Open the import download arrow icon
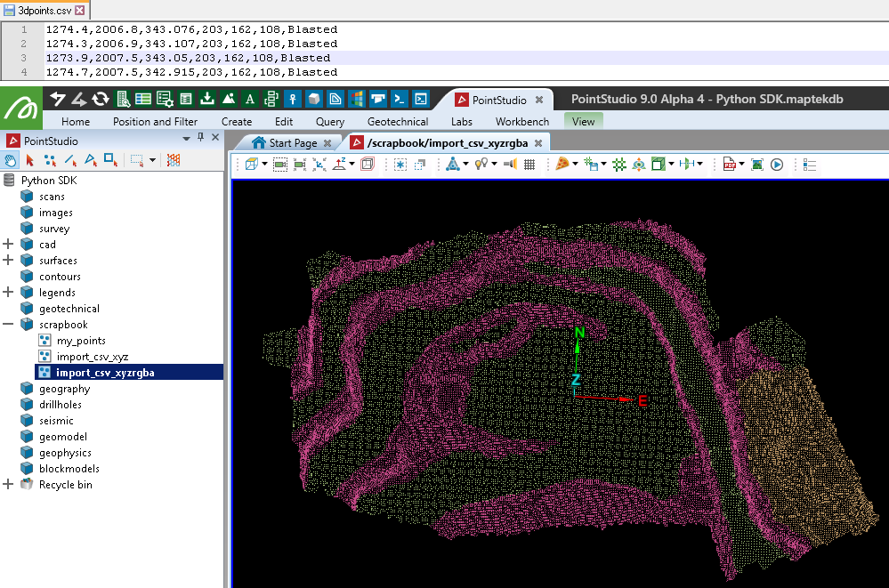Screen dimensions: 889x588 (x=207, y=100)
